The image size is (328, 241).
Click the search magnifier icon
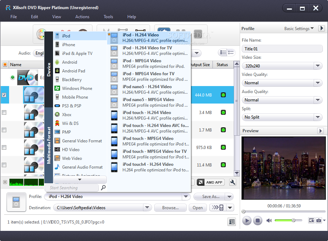tap(103, 187)
